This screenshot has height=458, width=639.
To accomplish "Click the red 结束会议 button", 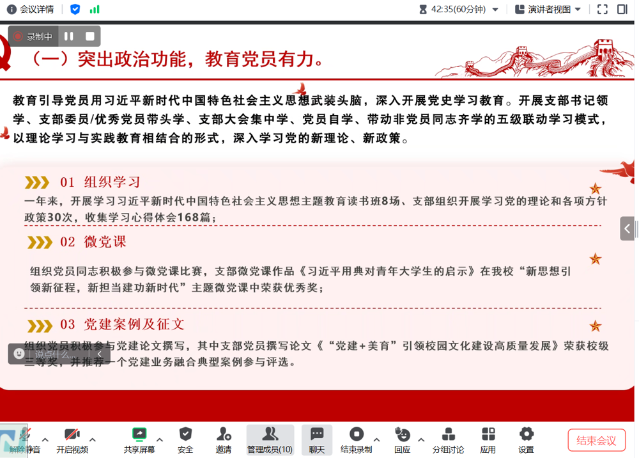I will (596, 440).
